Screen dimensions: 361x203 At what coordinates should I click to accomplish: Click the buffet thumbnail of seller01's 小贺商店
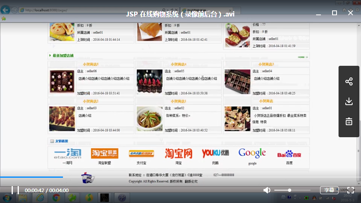[237, 118]
